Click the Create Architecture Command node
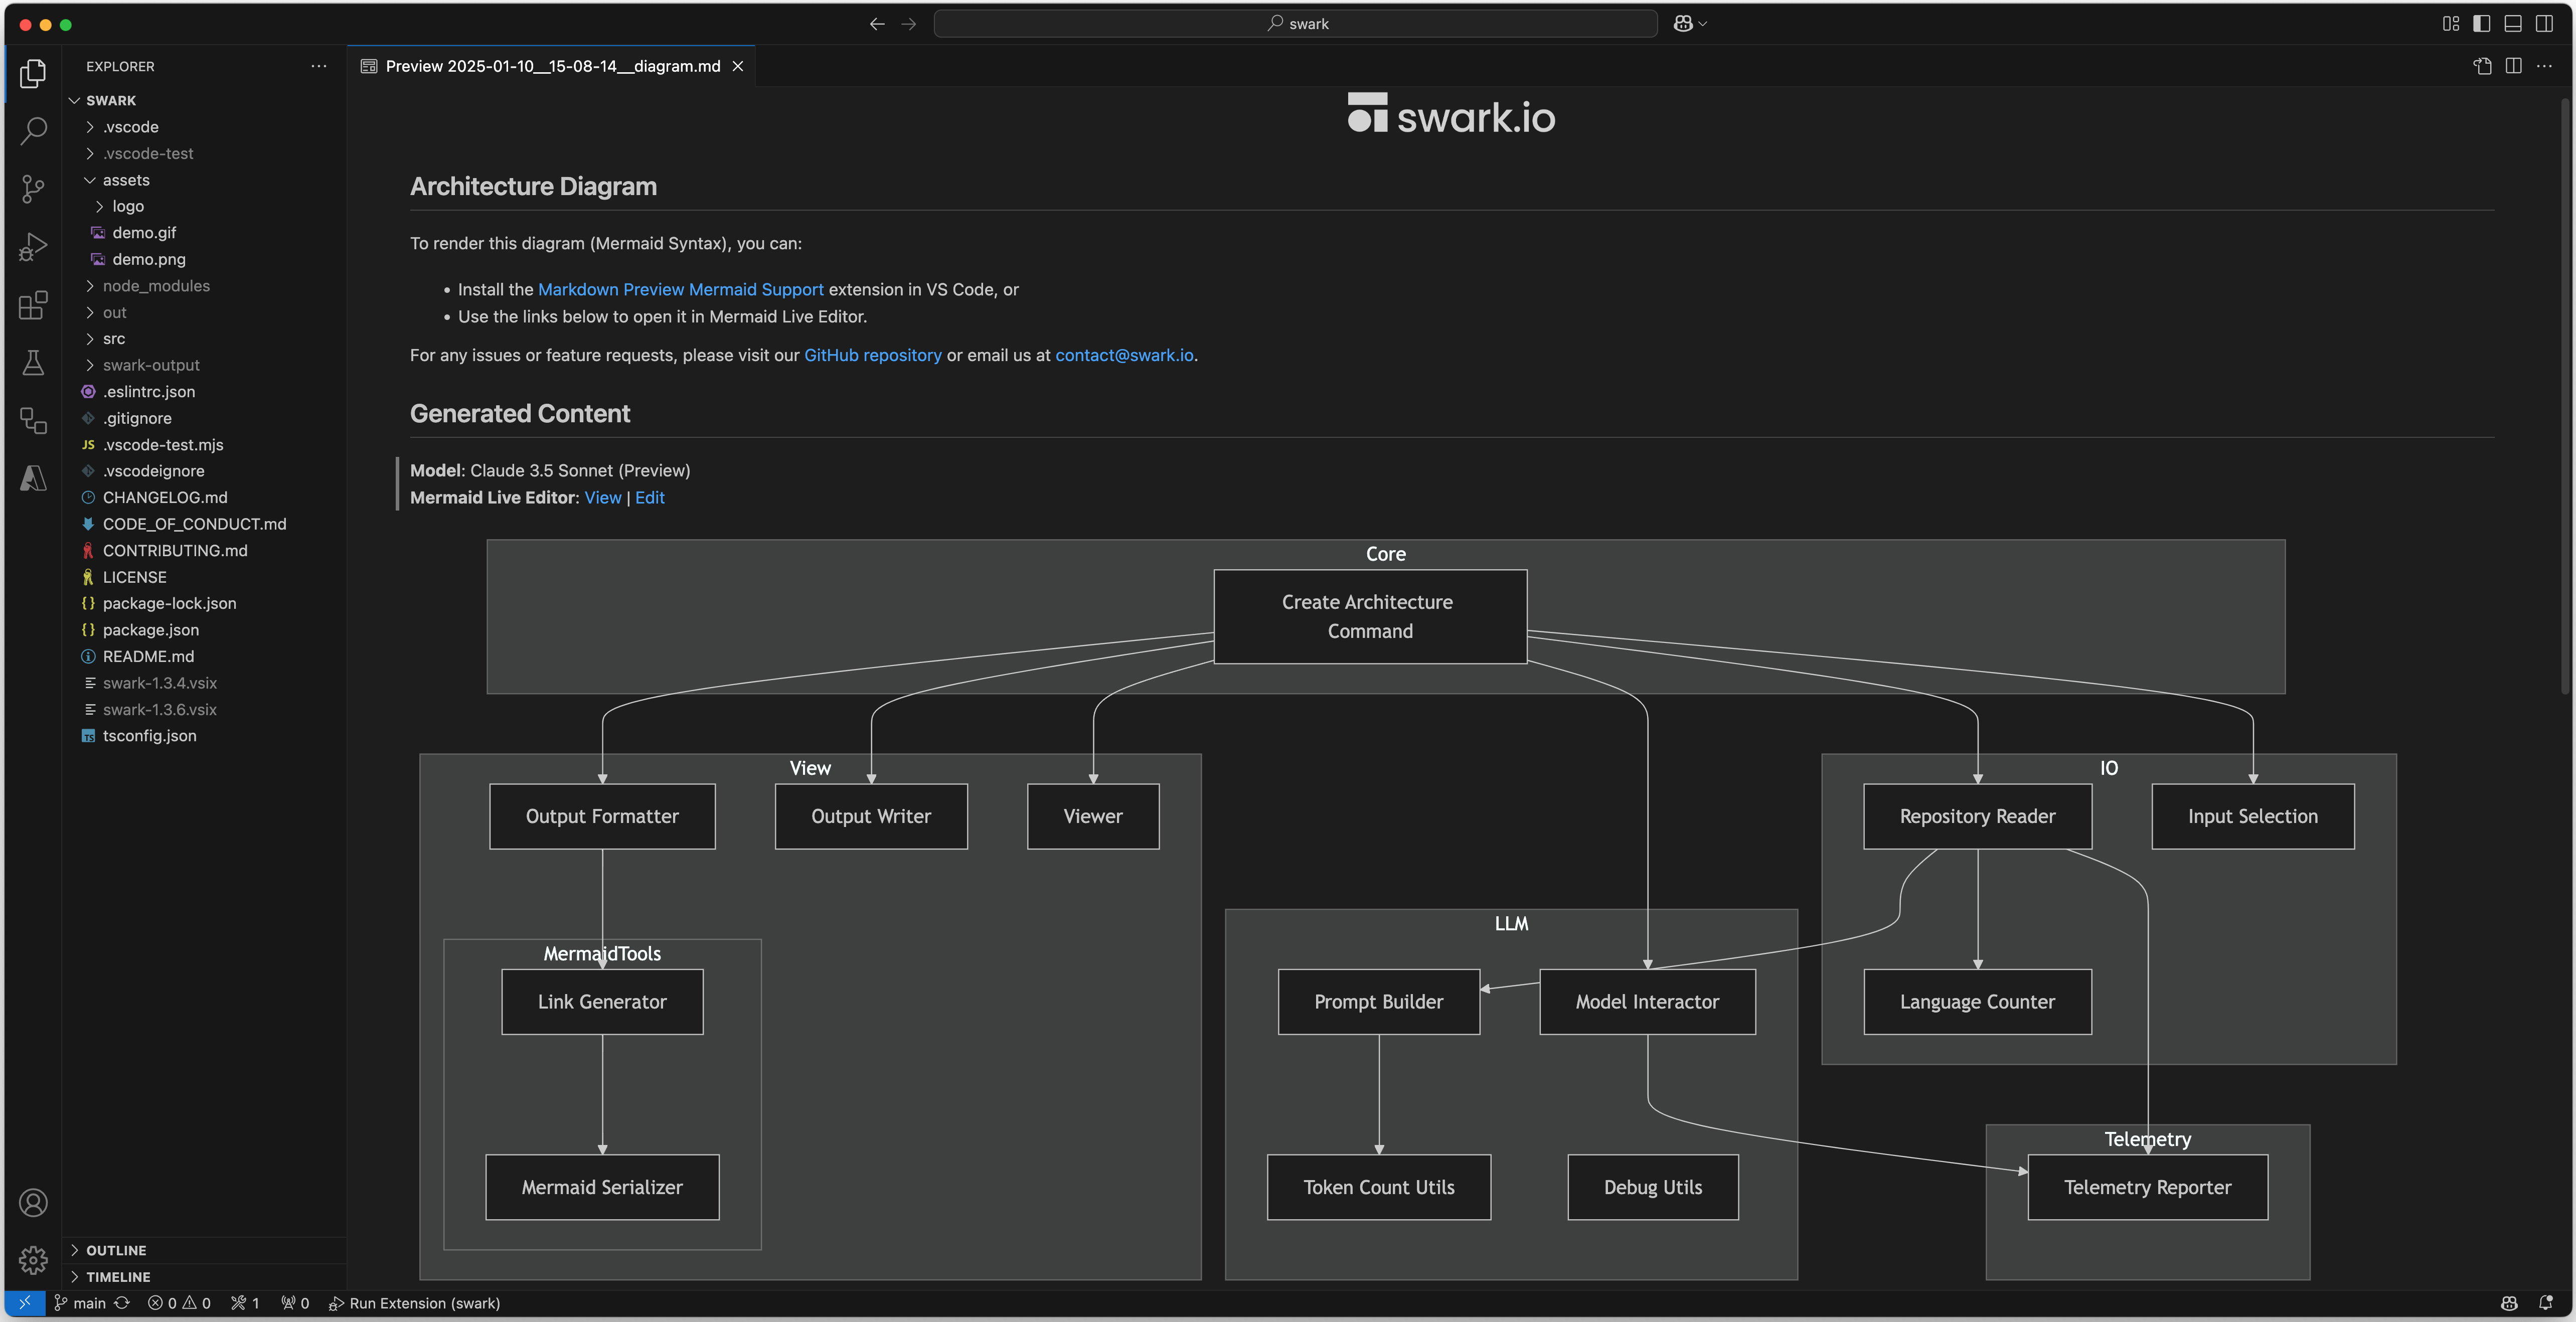Screen dimensions: 2576x1322 click(1370, 616)
